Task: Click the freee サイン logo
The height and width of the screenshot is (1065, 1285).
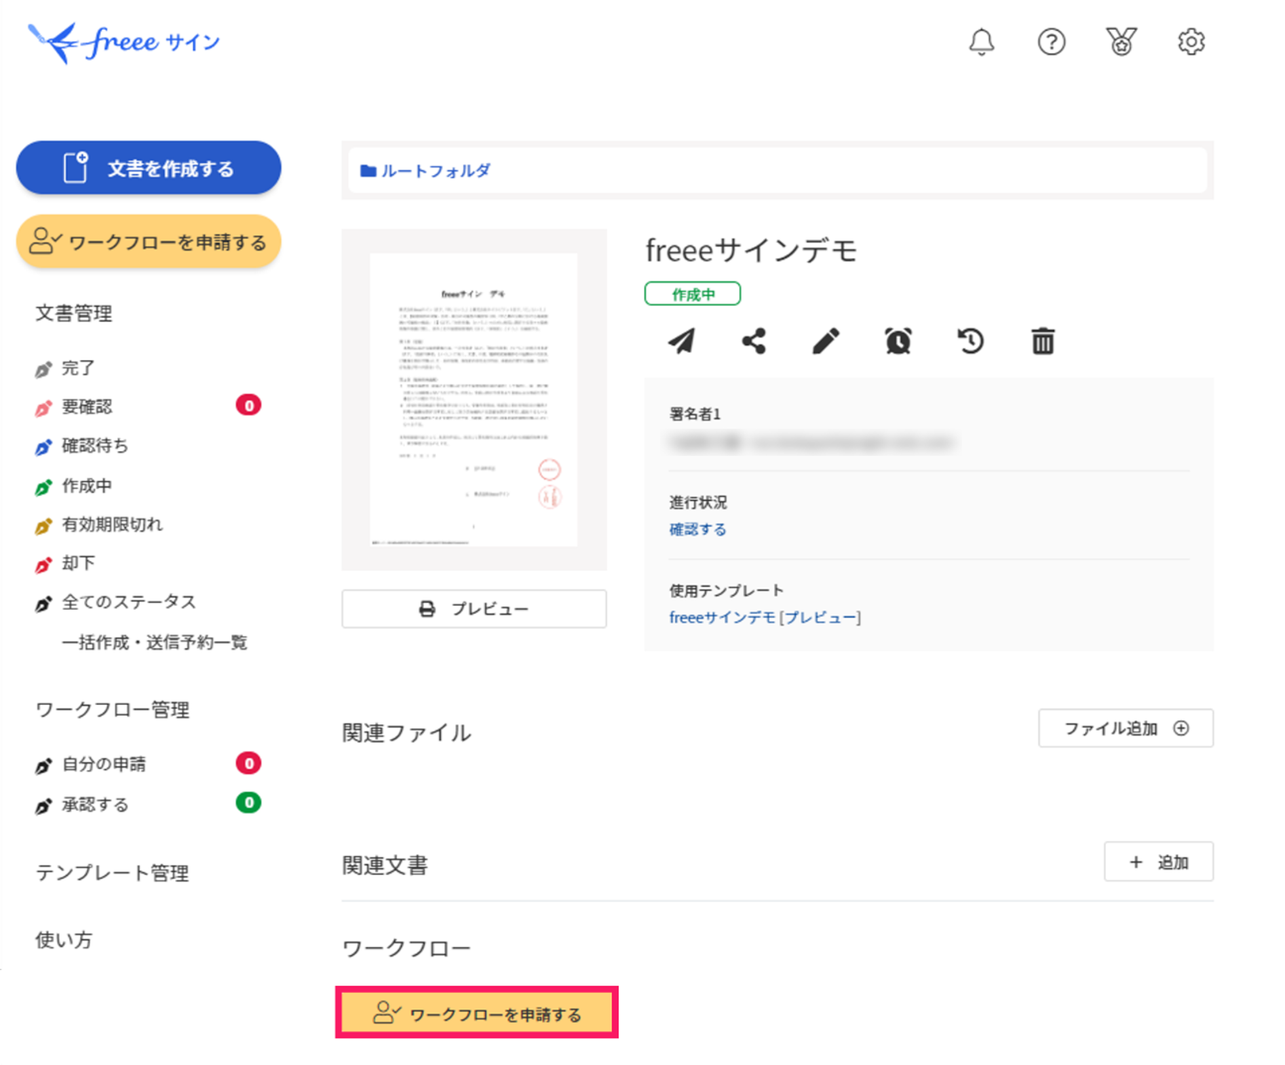Action: click(124, 43)
